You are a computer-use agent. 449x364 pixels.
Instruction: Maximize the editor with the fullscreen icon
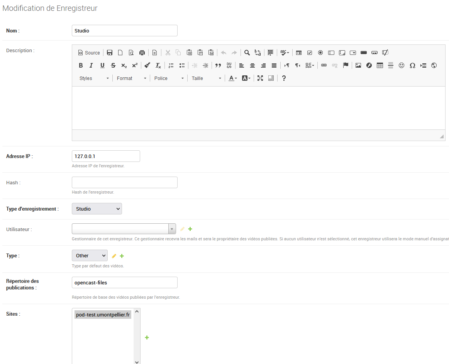pos(260,78)
